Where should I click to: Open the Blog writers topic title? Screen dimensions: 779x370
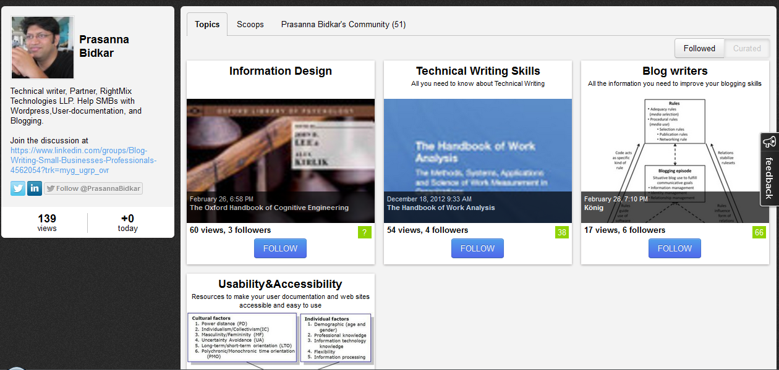pos(675,71)
